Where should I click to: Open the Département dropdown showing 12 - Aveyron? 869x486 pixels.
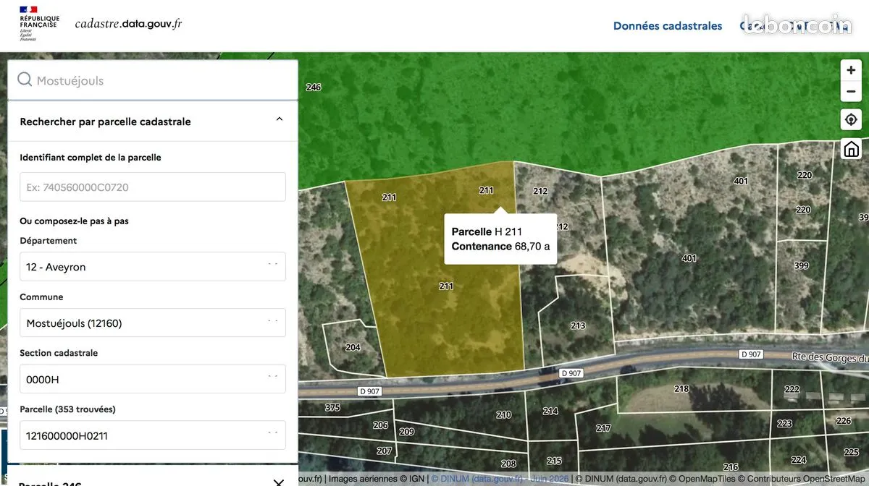(153, 266)
